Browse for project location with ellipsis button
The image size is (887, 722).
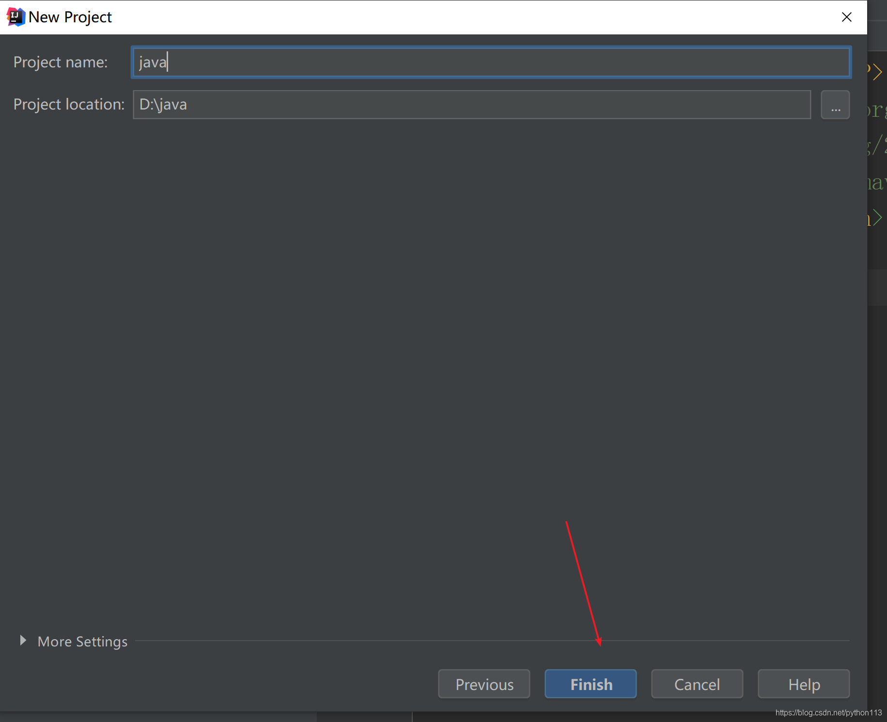(835, 105)
